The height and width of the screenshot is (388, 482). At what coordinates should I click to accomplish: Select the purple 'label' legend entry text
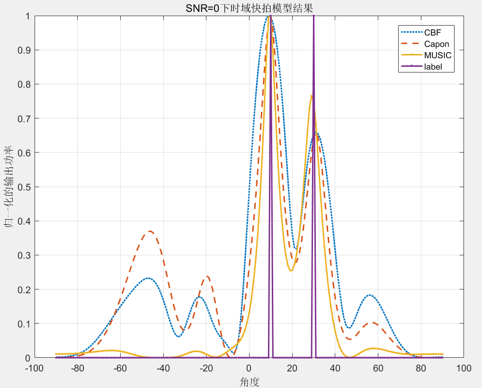click(433, 67)
